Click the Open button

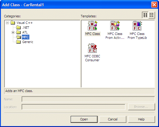(x=84, y=119)
